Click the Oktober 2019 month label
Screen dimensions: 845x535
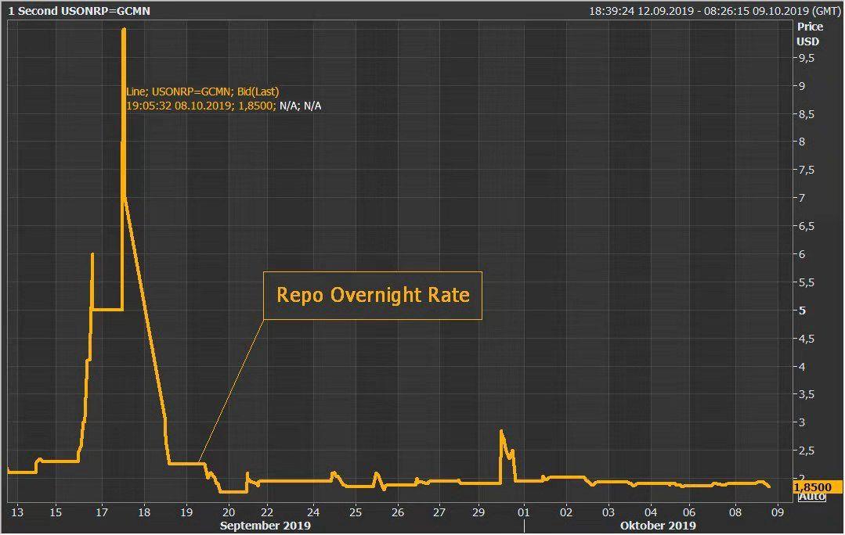pyautogui.click(x=658, y=526)
